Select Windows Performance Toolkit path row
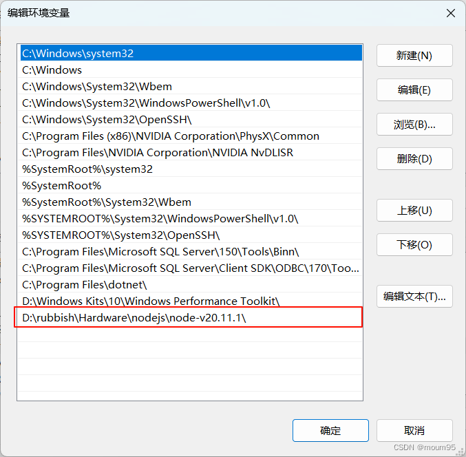The width and height of the screenshot is (466, 457). [x=191, y=301]
